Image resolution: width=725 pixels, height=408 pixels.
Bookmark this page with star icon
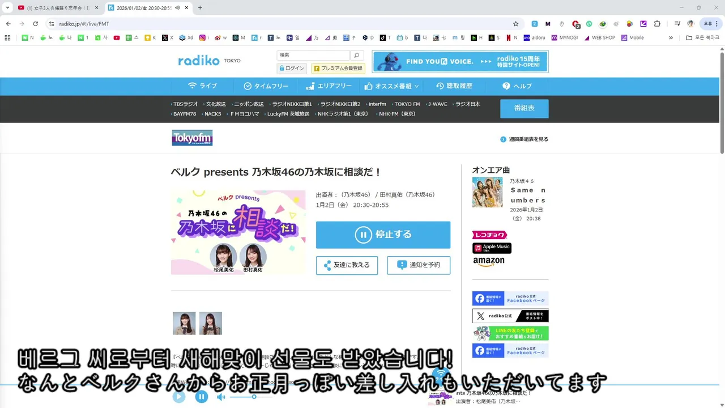[x=515, y=24]
